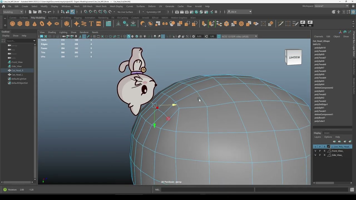Select polyBevel1 in the INPUTS list
Screen dimensions: 356x200
coord(320,118)
